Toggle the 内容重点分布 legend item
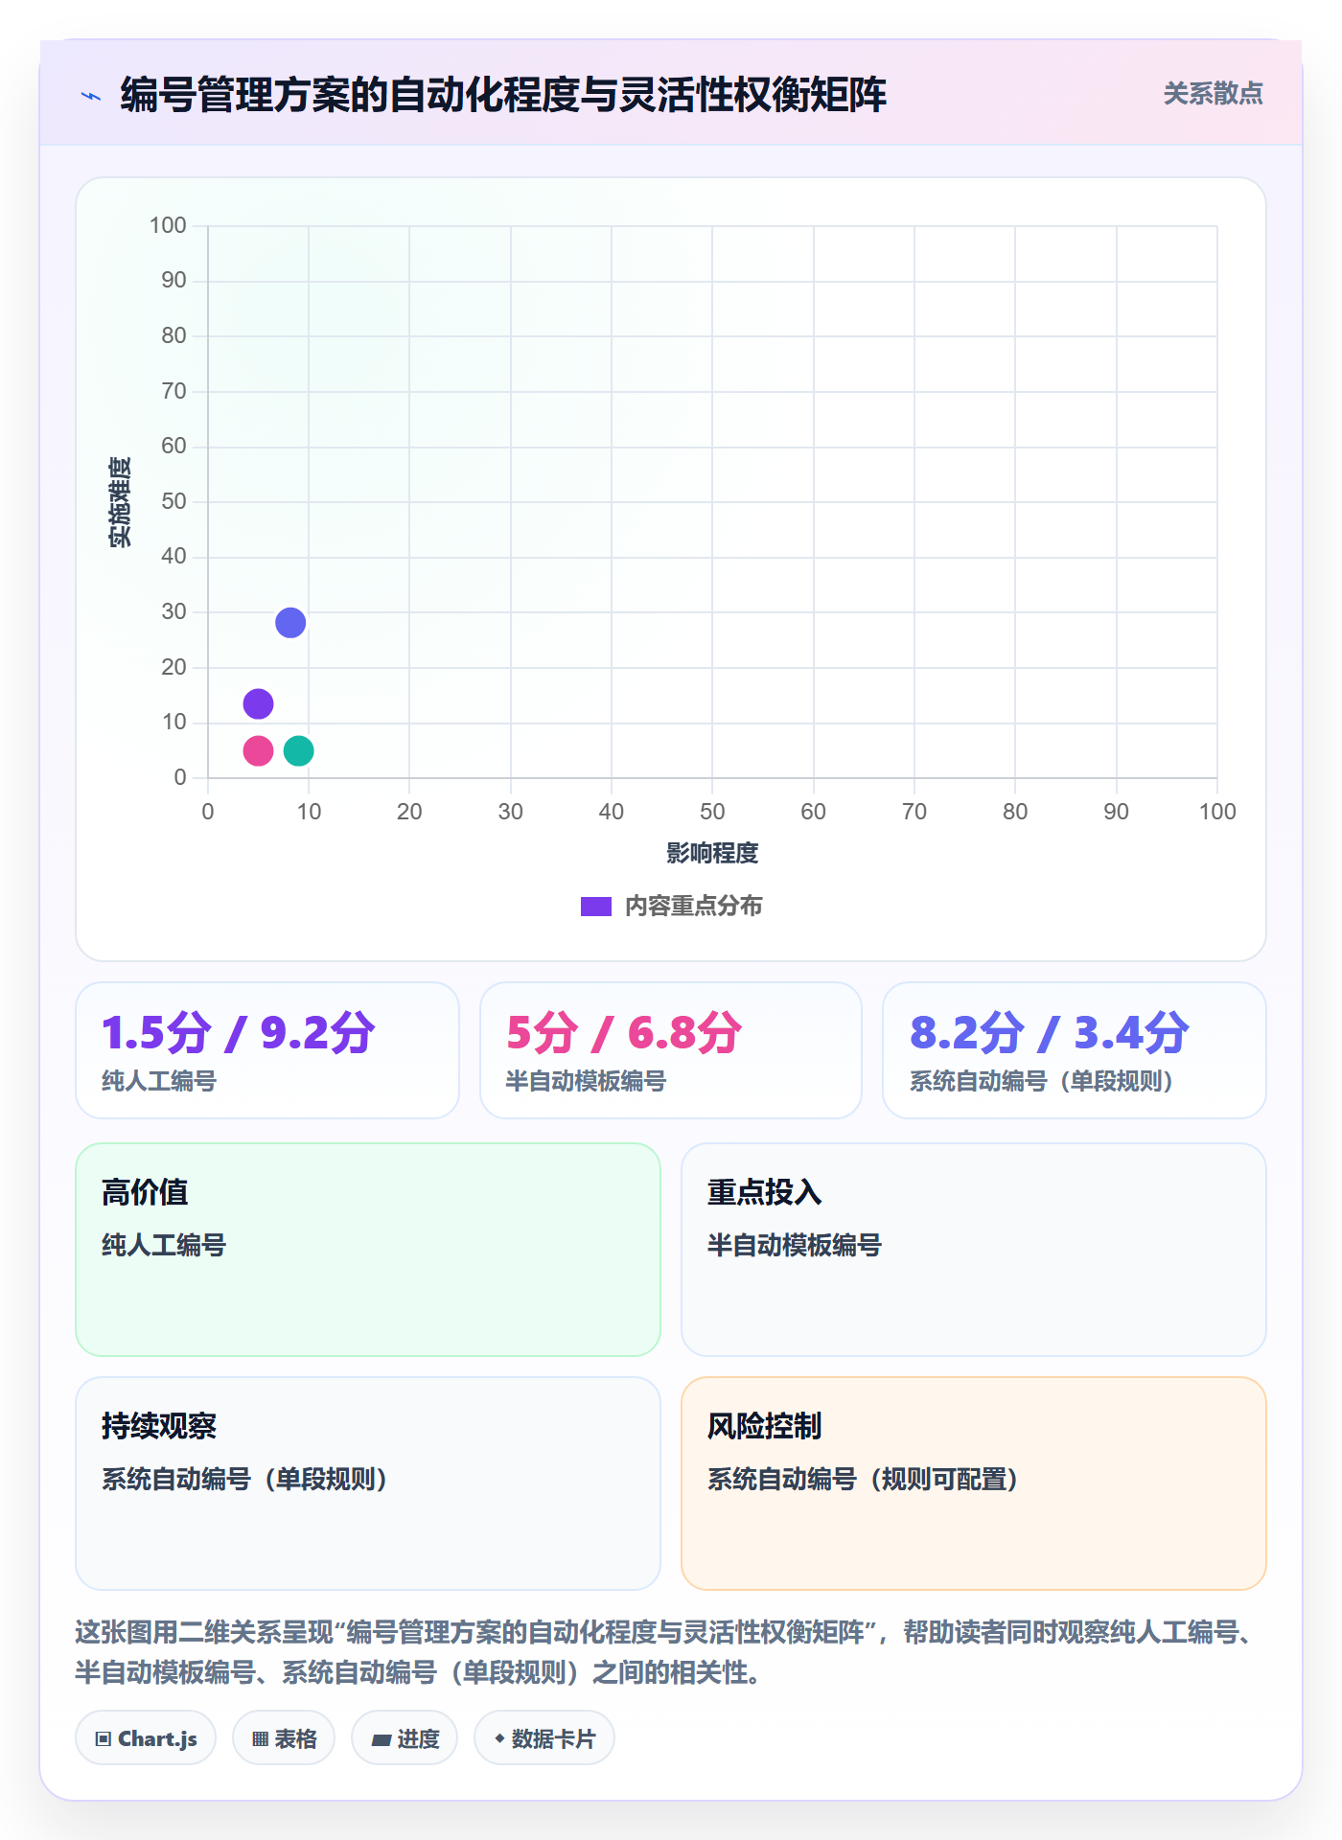The image size is (1342, 1840). coord(671,906)
